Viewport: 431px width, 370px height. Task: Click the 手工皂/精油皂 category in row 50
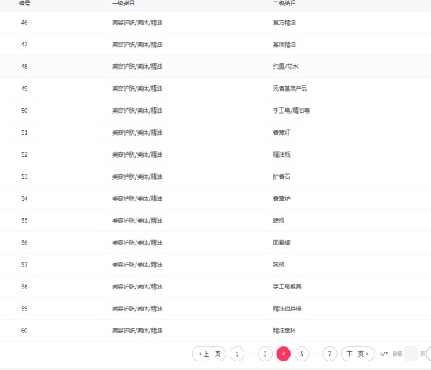tap(291, 111)
